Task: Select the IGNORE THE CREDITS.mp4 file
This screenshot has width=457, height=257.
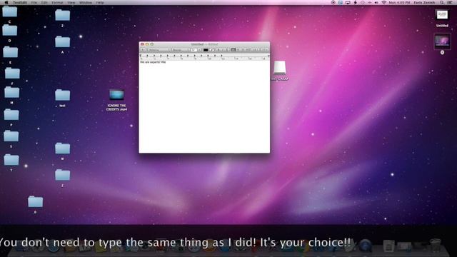Action: [x=116, y=95]
